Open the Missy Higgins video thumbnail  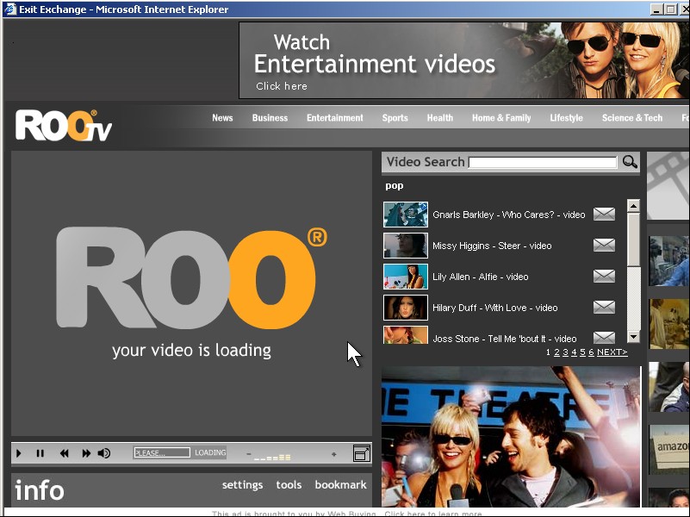(x=405, y=245)
